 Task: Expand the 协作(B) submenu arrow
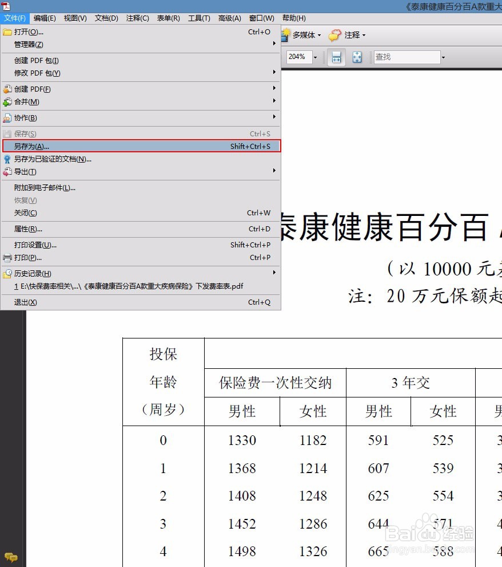click(274, 116)
